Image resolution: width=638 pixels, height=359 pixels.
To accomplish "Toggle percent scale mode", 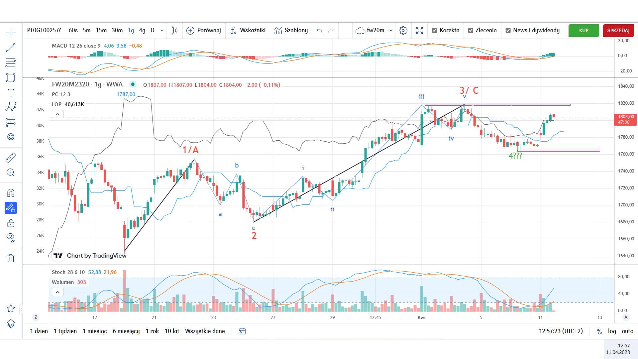I will tap(599, 331).
